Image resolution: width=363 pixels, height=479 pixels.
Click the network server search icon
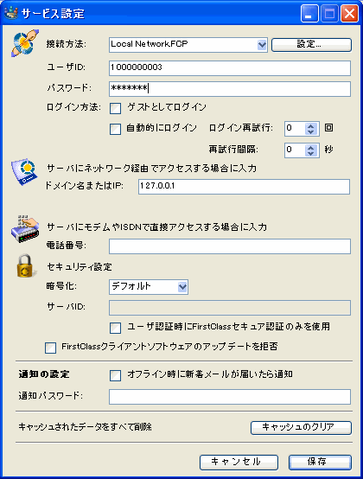coord(24,172)
